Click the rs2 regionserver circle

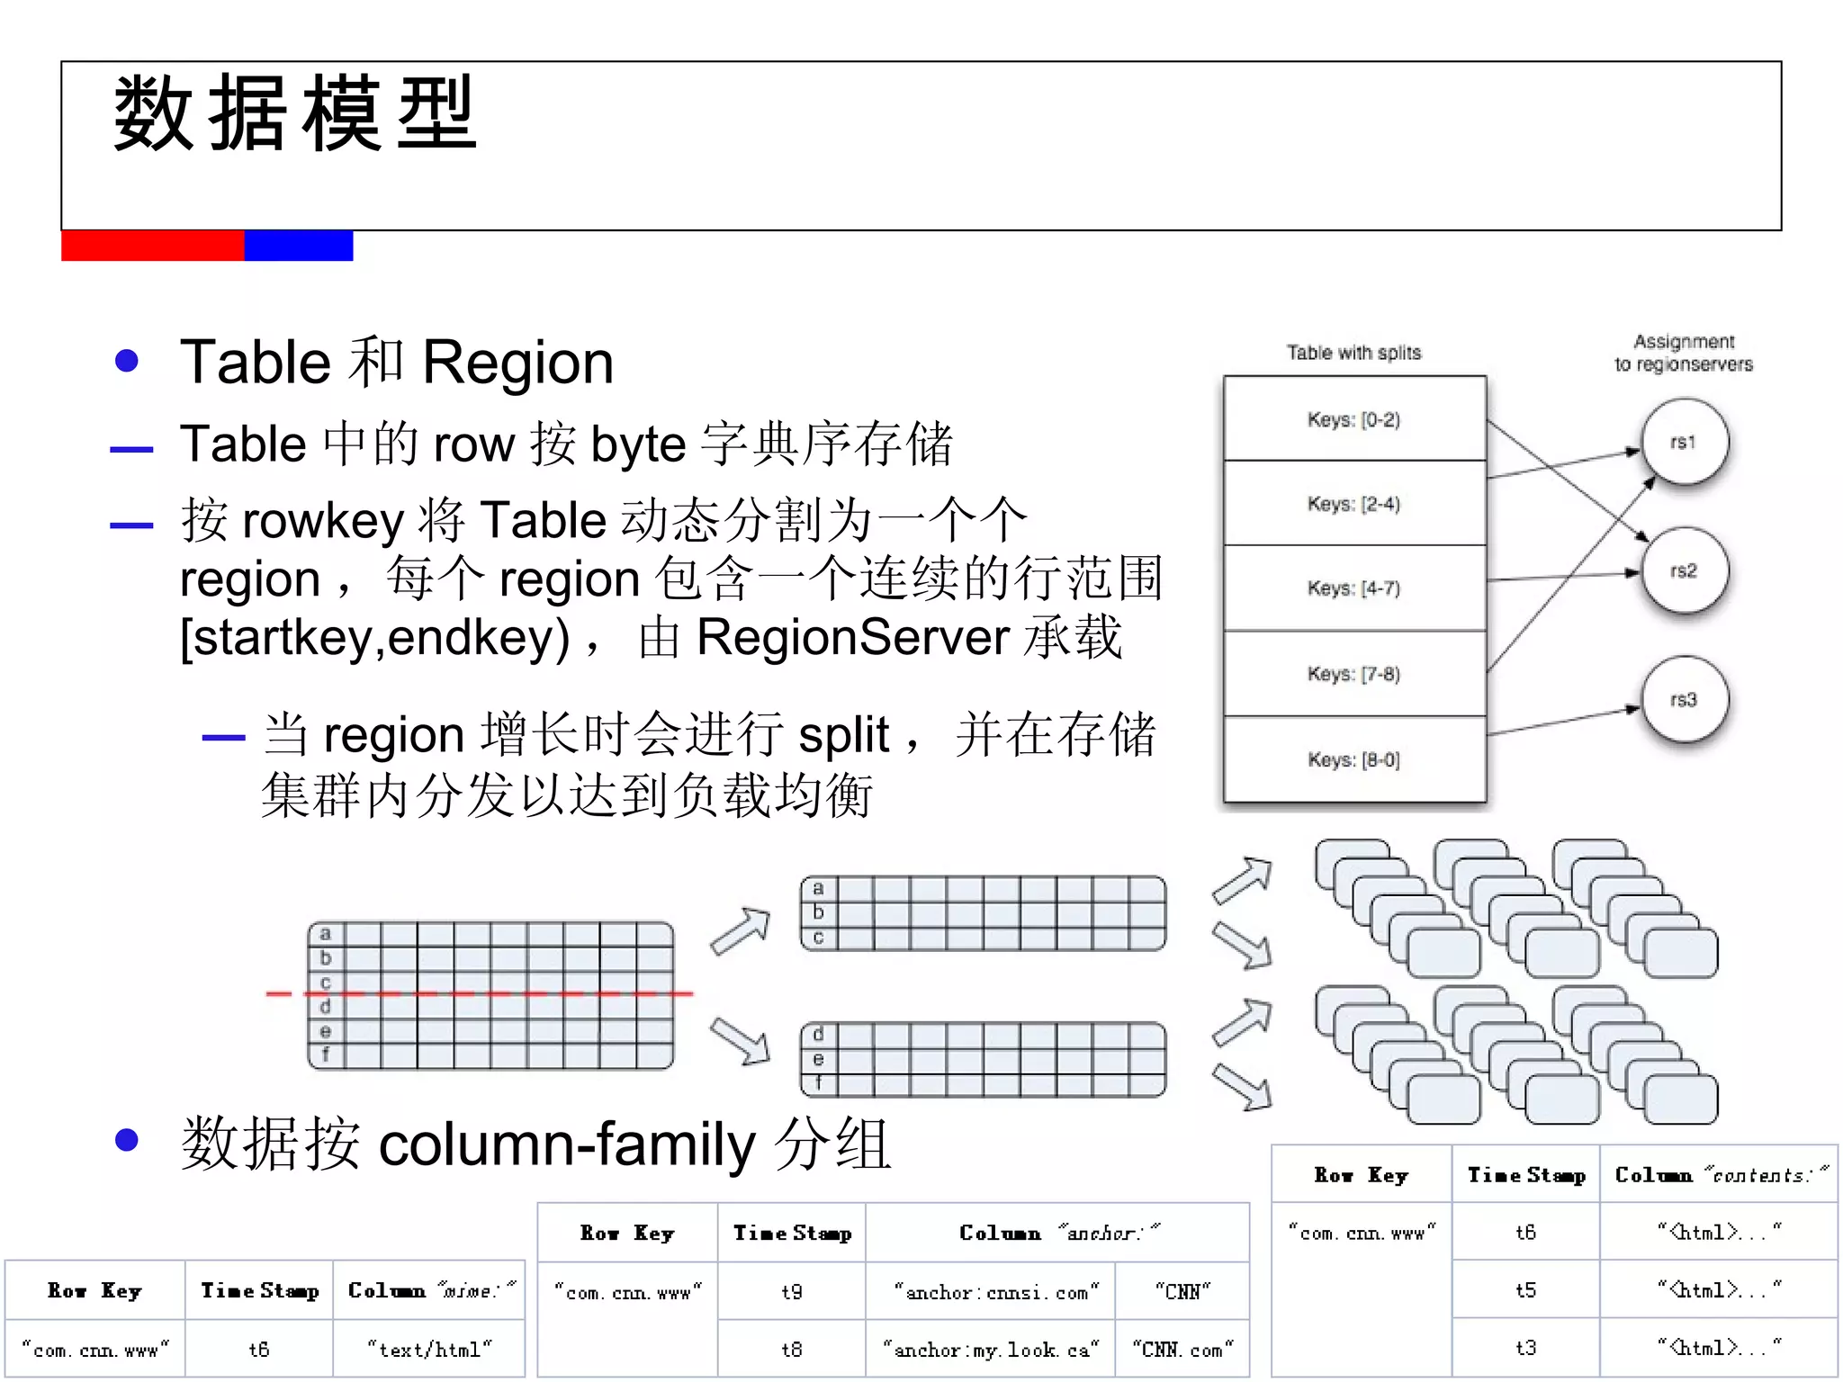pyautogui.click(x=1684, y=570)
